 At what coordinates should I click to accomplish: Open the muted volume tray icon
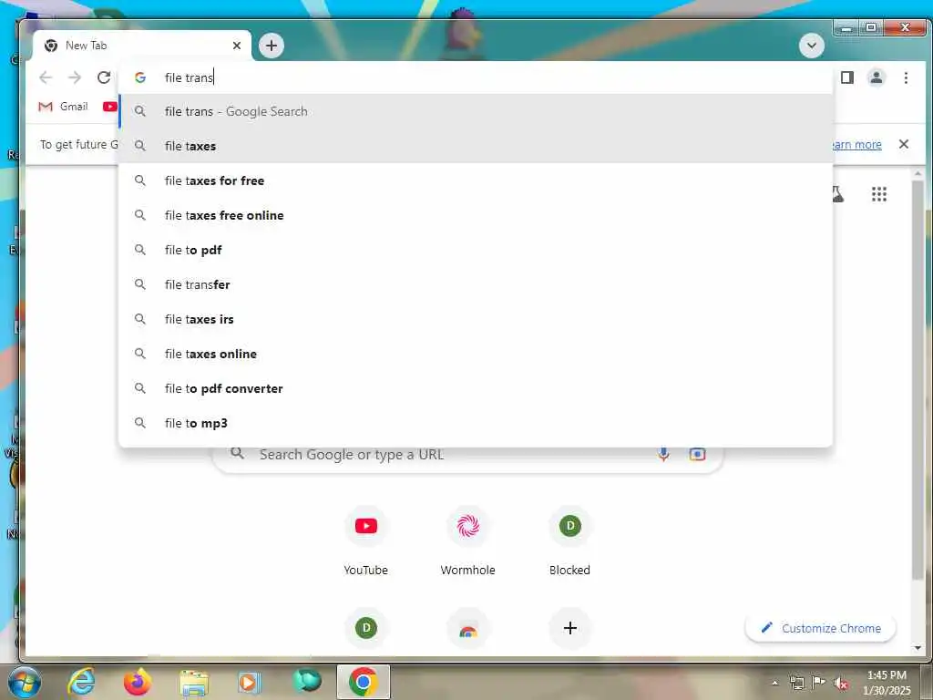coord(840,684)
